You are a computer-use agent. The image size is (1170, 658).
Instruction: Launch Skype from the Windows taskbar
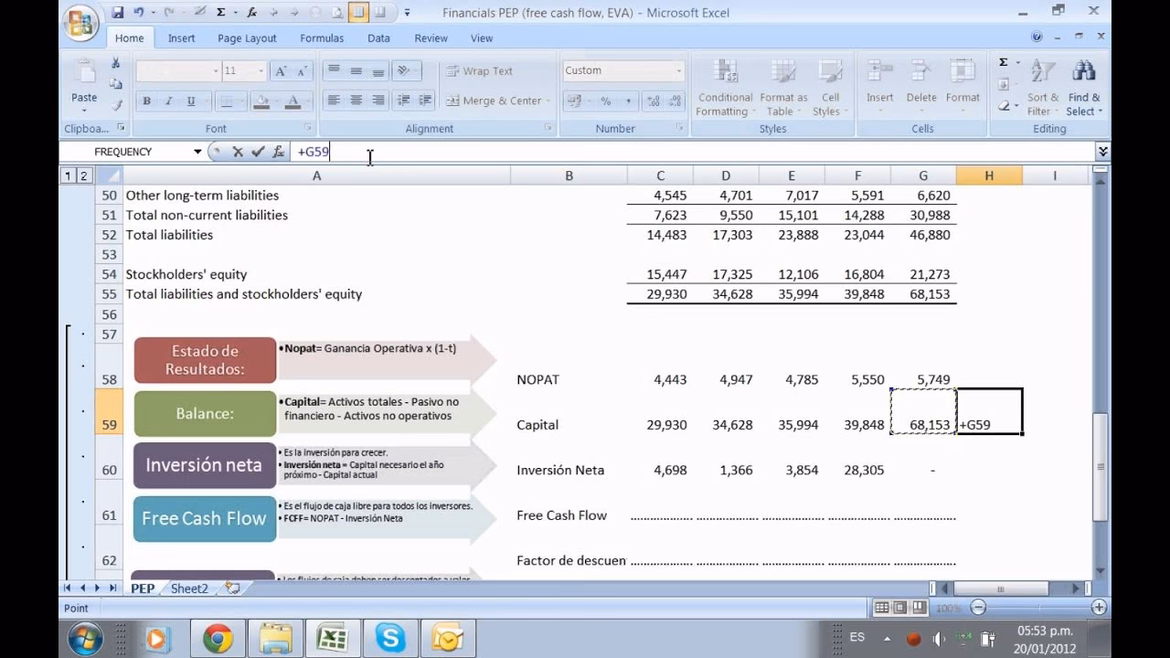[390, 637]
